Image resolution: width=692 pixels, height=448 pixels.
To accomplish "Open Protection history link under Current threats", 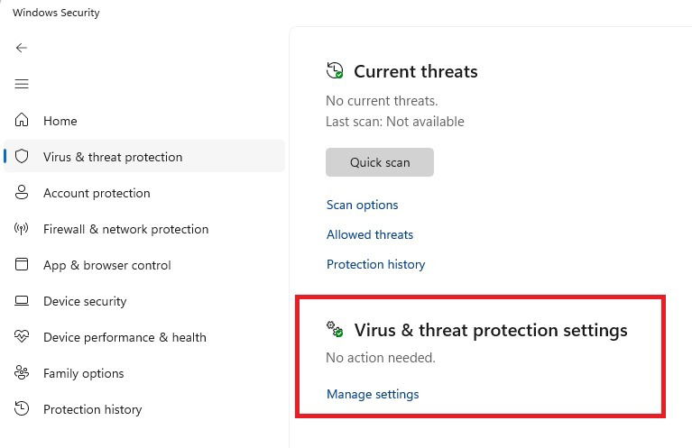I will (x=375, y=264).
